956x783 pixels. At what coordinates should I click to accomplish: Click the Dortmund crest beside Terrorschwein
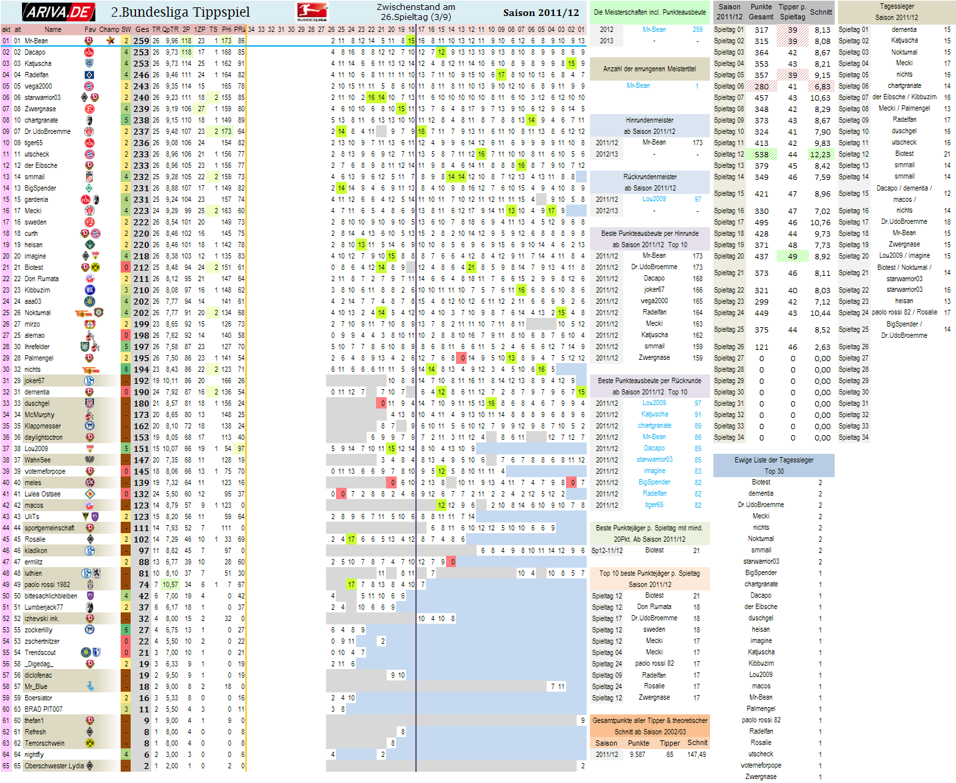coord(89,743)
